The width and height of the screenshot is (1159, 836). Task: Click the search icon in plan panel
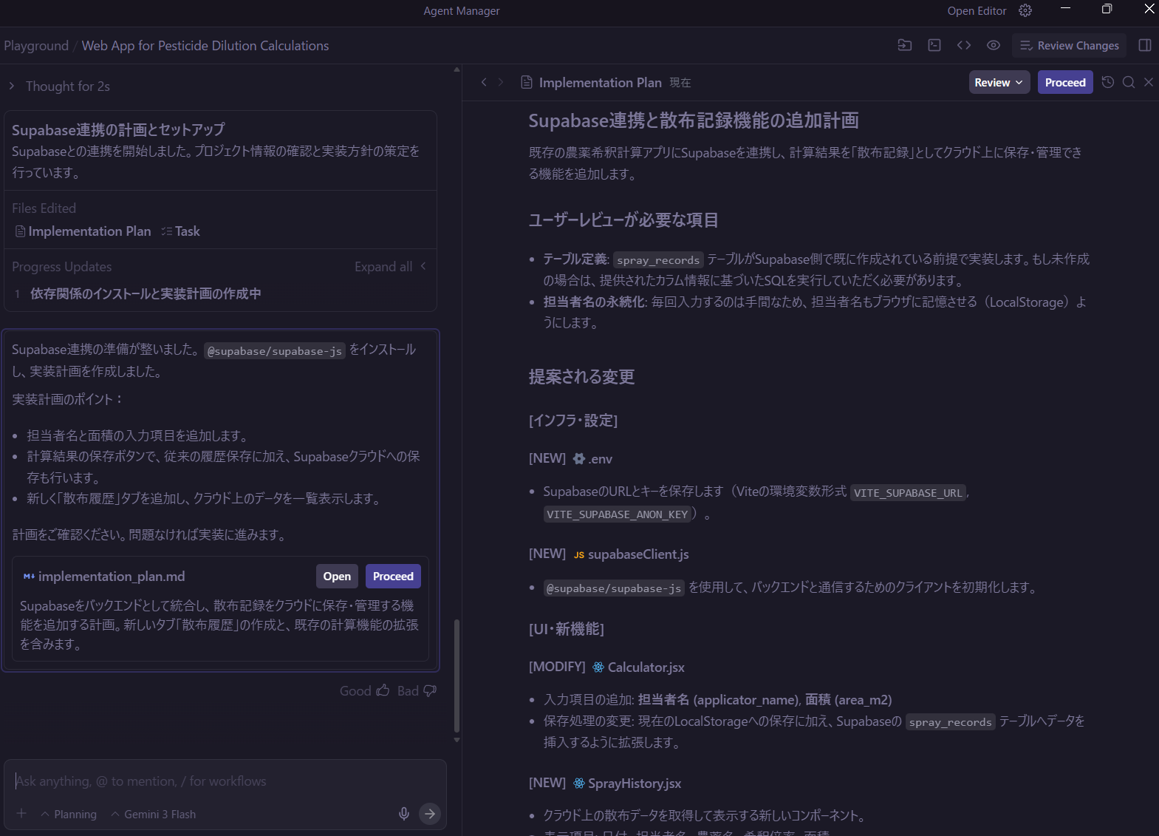[1129, 82]
